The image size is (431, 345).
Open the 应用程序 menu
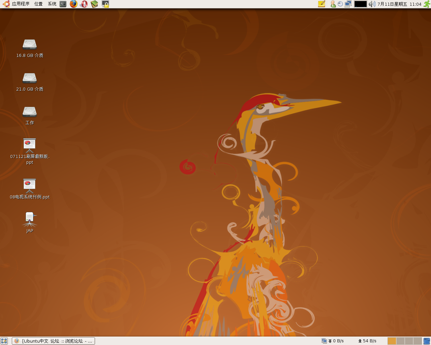pyautogui.click(x=21, y=4)
